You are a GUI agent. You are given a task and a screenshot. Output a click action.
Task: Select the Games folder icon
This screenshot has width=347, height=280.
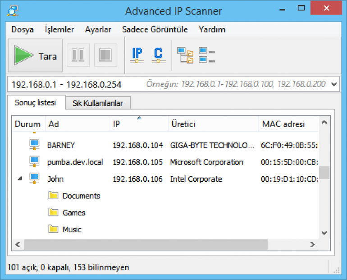[53, 212]
